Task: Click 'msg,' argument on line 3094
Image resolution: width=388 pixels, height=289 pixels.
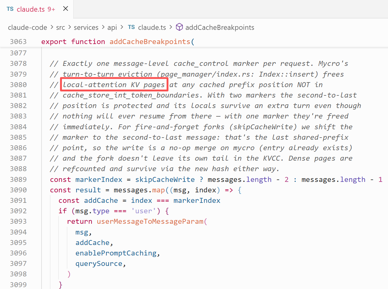Action: (84, 232)
